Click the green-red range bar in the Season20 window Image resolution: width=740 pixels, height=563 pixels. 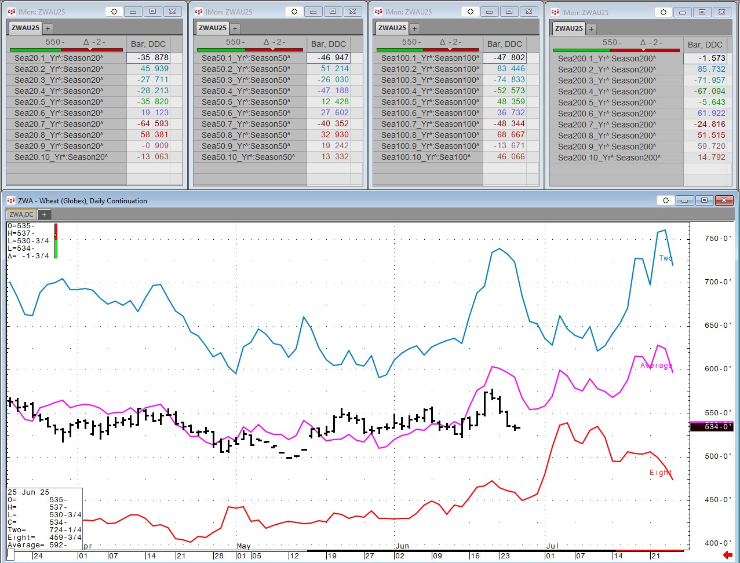point(67,50)
